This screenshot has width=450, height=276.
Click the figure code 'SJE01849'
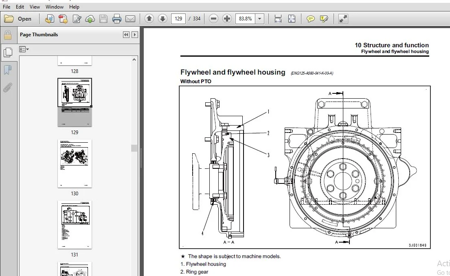[417, 245]
